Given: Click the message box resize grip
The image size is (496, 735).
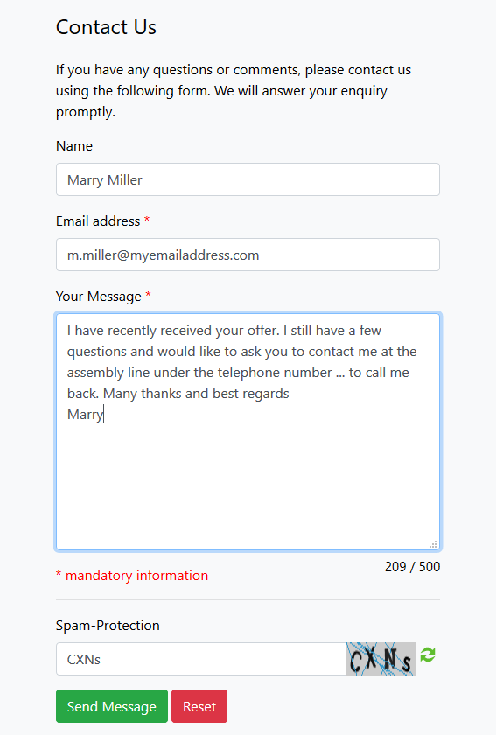Looking at the screenshot, I should coord(433,544).
